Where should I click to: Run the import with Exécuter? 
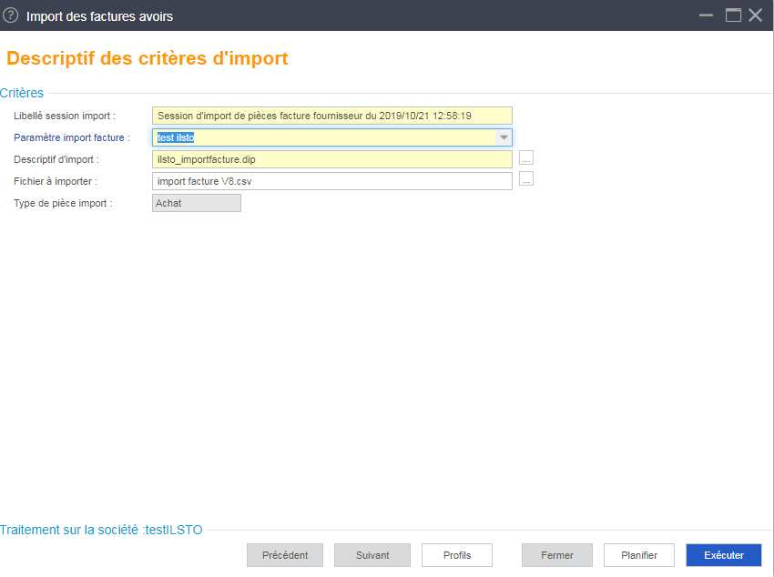pos(724,555)
